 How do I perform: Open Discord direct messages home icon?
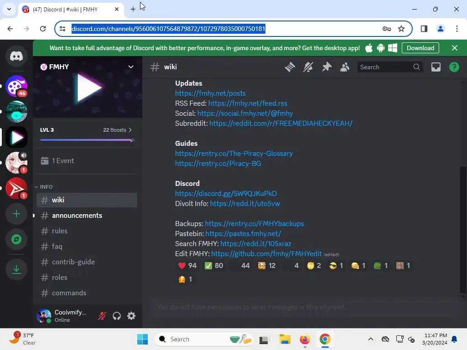[x=16, y=56]
